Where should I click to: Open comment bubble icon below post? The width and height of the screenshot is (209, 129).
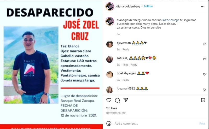point(117,100)
